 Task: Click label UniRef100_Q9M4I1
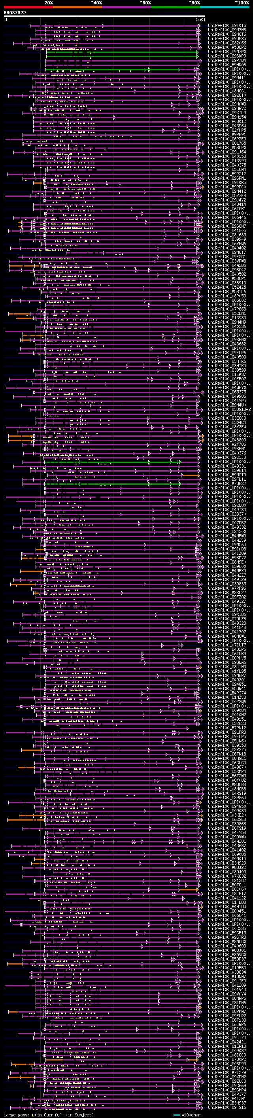click(227, 78)
